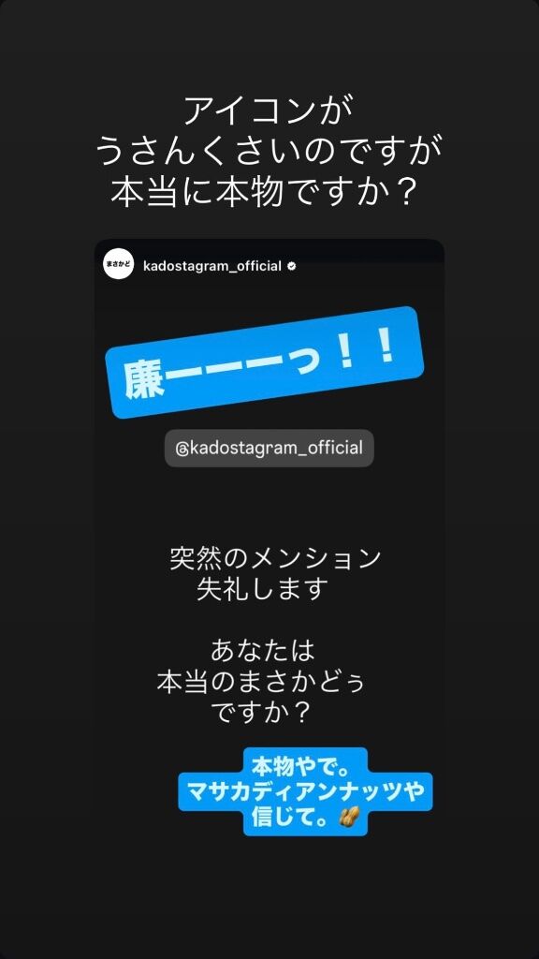539x959 pixels.
Task: Tap the マサカディアンナッツや blue reply line
Action: tap(306, 791)
